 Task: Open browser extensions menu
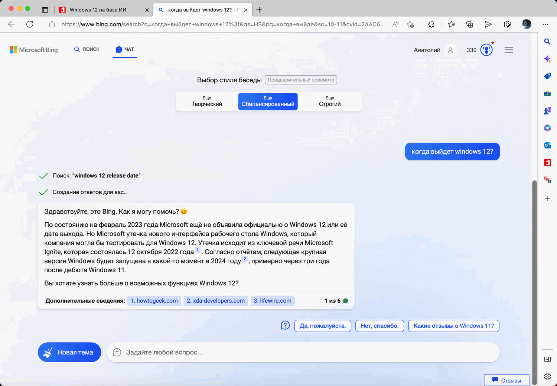(431, 24)
